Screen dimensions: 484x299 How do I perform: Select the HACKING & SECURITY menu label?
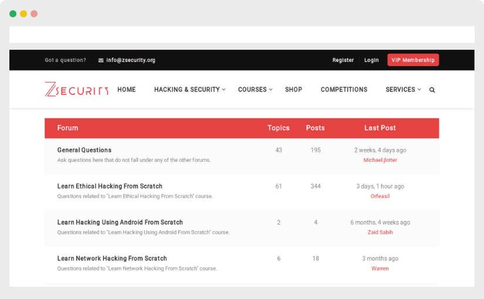pyautogui.click(x=187, y=90)
